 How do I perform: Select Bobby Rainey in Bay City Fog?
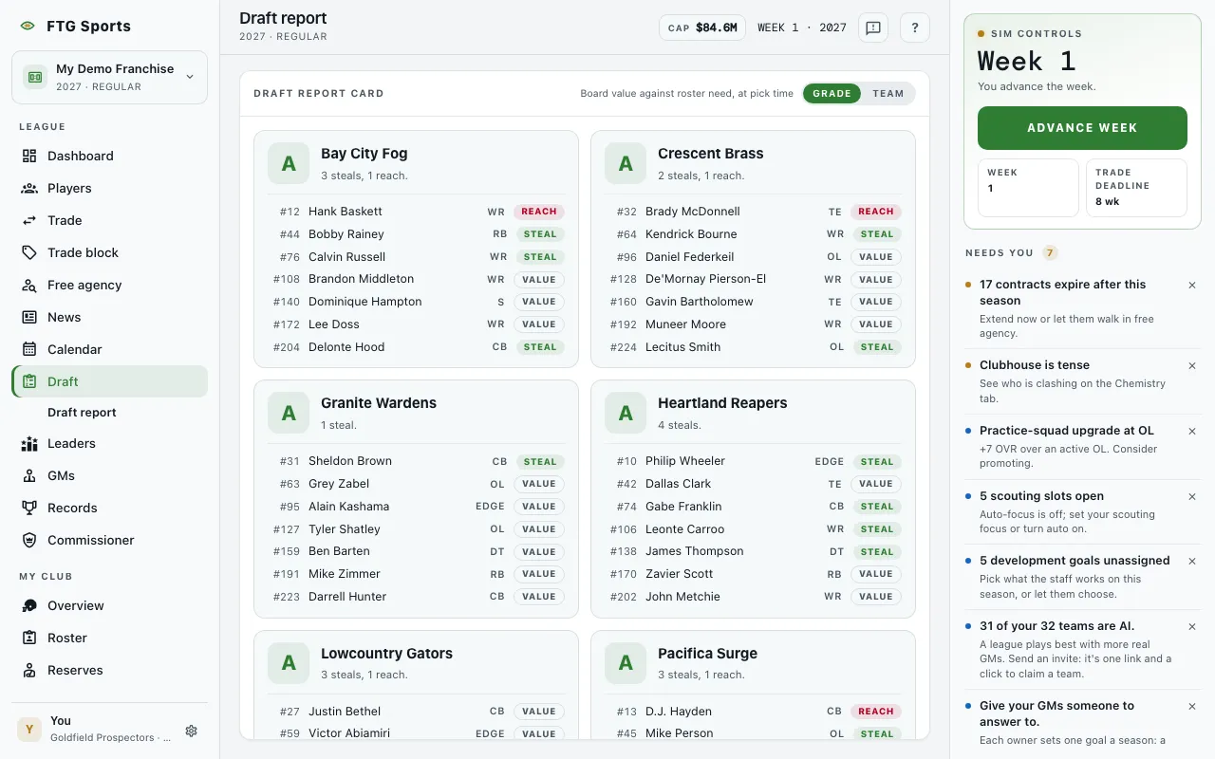[416, 234]
